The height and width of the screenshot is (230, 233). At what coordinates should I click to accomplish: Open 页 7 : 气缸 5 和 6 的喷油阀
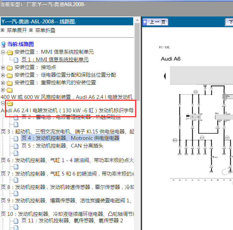point(67,174)
